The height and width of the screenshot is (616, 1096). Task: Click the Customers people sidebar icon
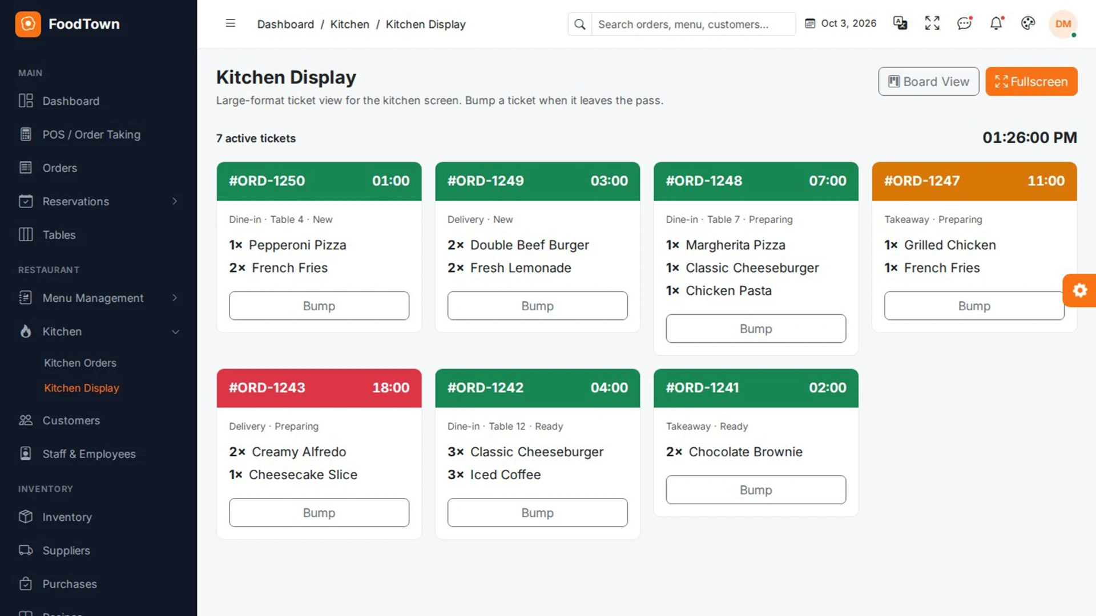tap(26, 420)
